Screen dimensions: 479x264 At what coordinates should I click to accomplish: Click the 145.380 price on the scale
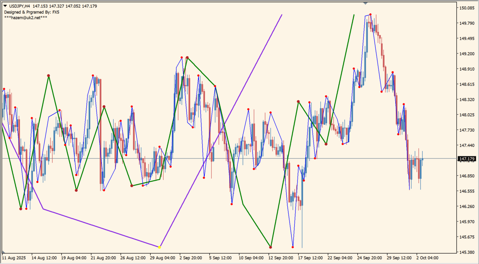click(x=466, y=252)
